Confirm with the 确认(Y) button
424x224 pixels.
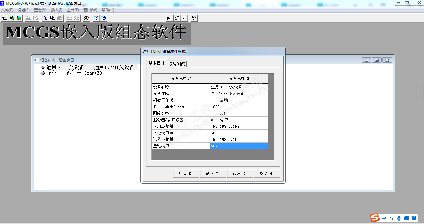click(x=213, y=174)
